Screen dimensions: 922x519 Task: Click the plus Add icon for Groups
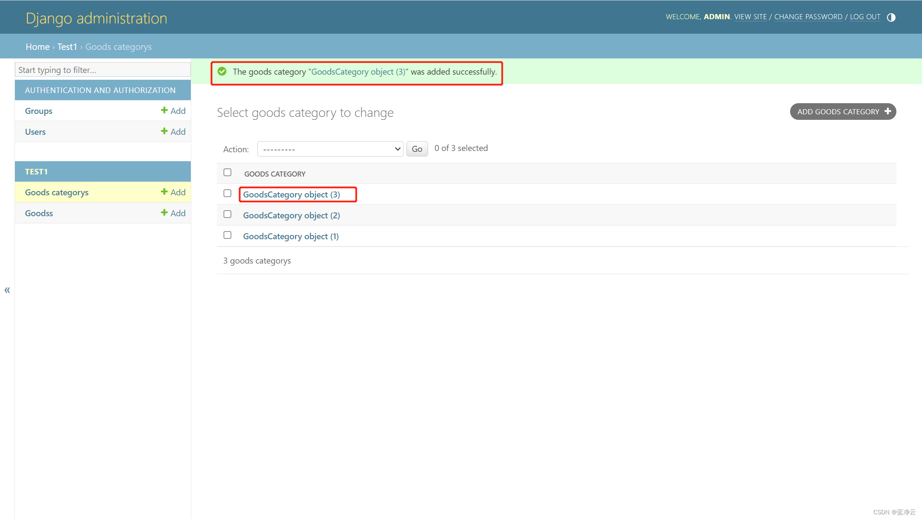pos(164,110)
